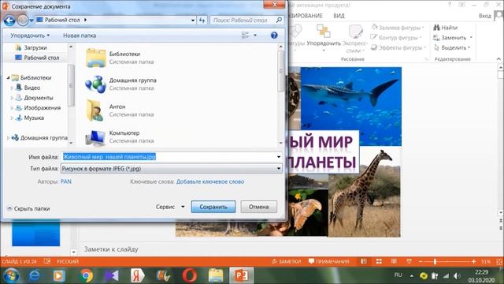Switch to reading view in the status bar
Viewport: 504px width, 284px height.
click(x=394, y=261)
